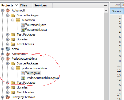Minimize the Projects panel
124x100 pixels.
pos(106,6)
